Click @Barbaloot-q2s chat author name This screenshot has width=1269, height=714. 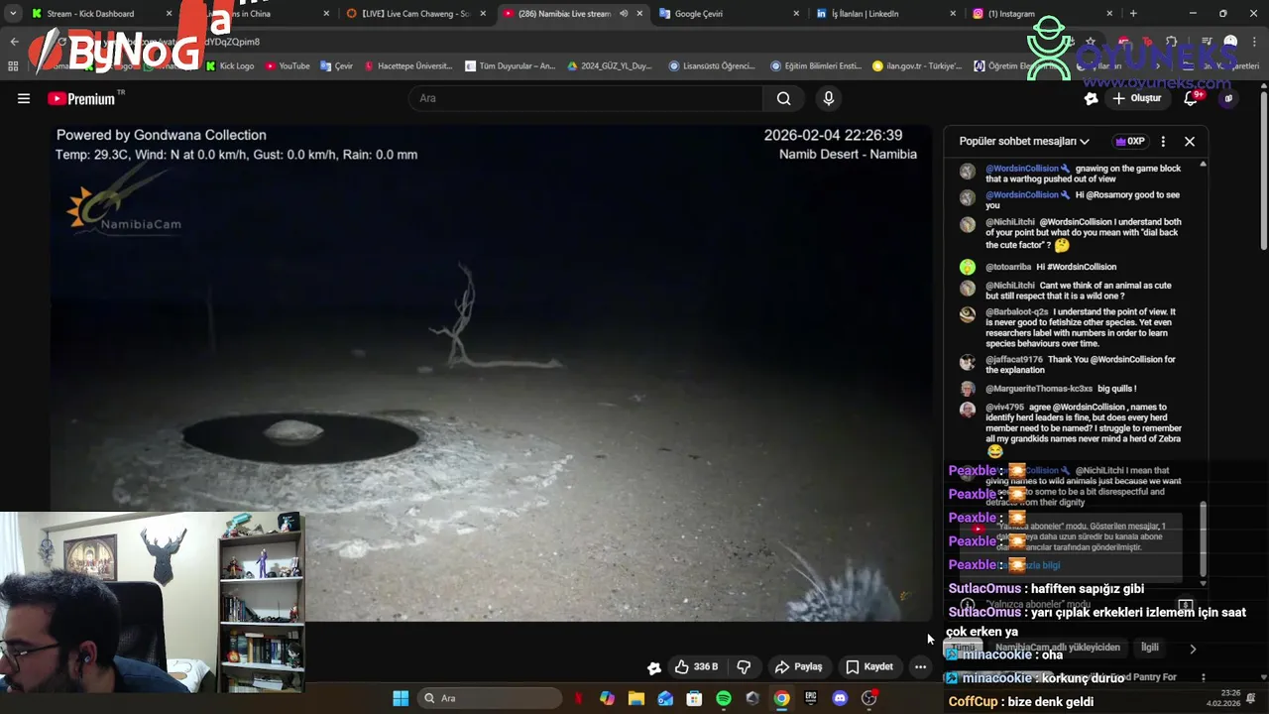[1017, 311]
